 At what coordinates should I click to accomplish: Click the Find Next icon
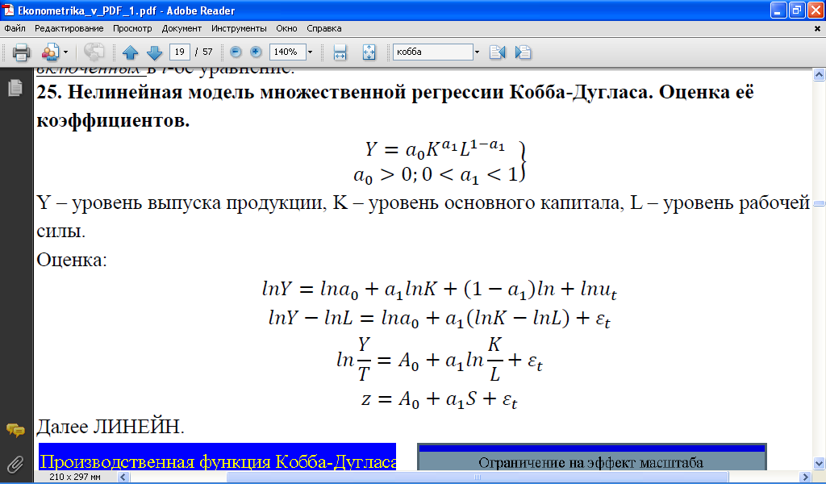click(523, 52)
